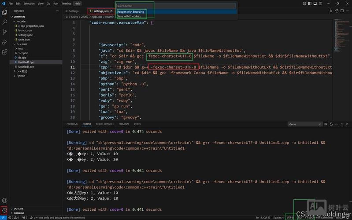The height and width of the screenshot is (220, 352).
Task: Click the Split Editor Right icon
Action: point(341,11)
